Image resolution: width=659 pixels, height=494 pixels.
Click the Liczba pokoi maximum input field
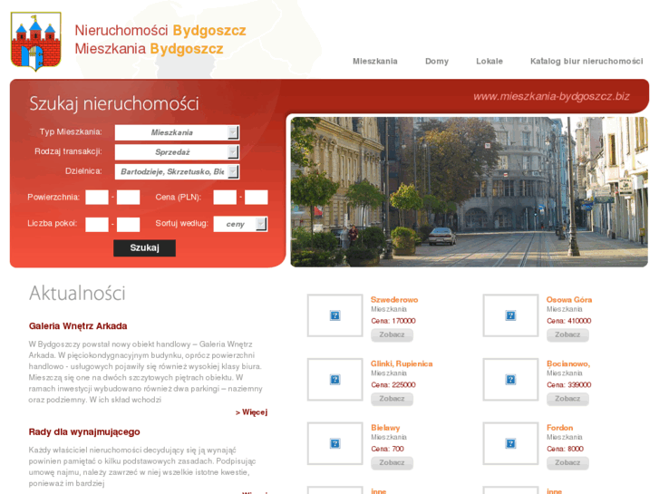pyautogui.click(x=128, y=225)
